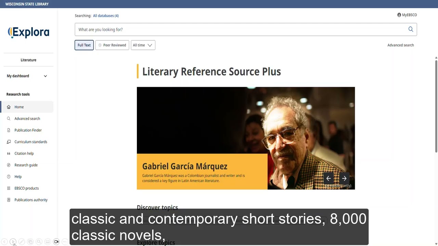The width and height of the screenshot is (438, 246).
Task: Click the presentation see-all-slides icon
Action: [30, 242]
